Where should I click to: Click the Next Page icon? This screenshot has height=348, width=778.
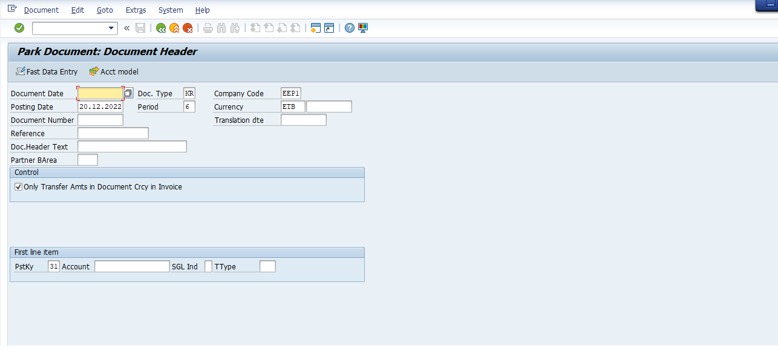point(282,28)
